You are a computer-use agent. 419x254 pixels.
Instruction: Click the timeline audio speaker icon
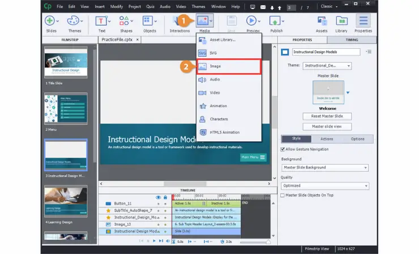coord(168,241)
